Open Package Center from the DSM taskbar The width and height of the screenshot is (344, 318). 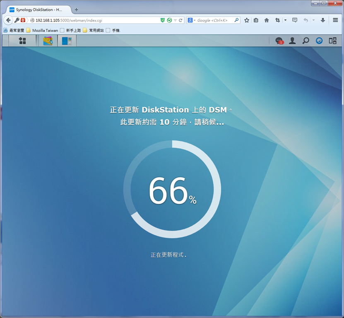[48, 41]
